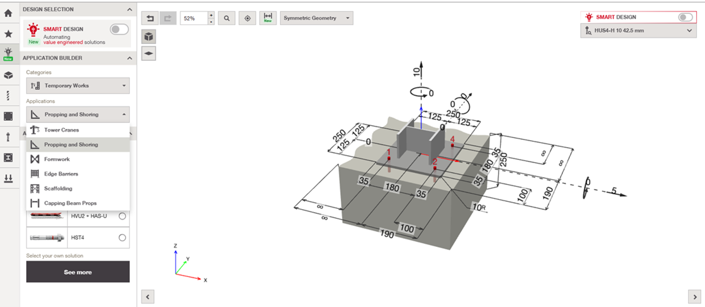Image resolution: width=705 pixels, height=307 pixels.
Task: Click the Capping Beam Props icon
Action: click(35, 203)
